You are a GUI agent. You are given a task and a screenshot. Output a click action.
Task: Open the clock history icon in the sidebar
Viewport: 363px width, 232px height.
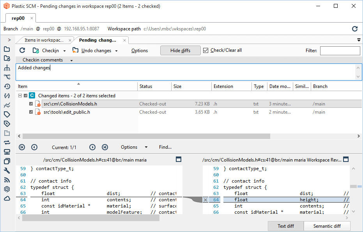pyautogui.click(x=7, y=86)
